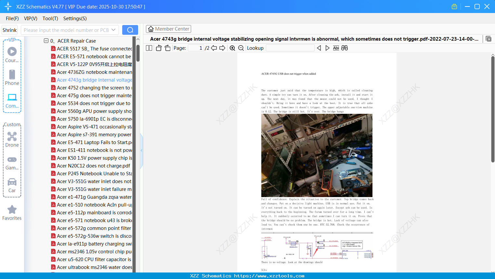Select the Computer category icon

pos(12,100)
